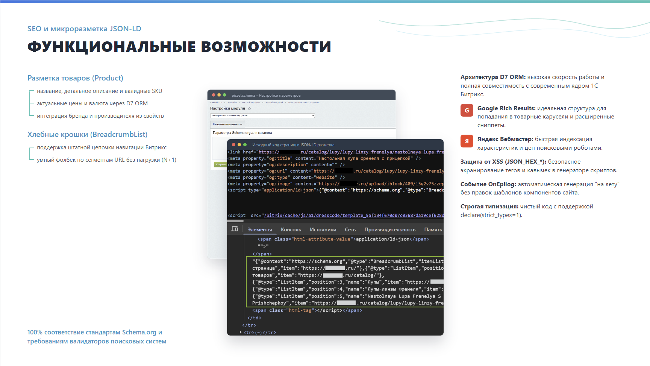Click the green Сохранить button

tap(220, 164)
